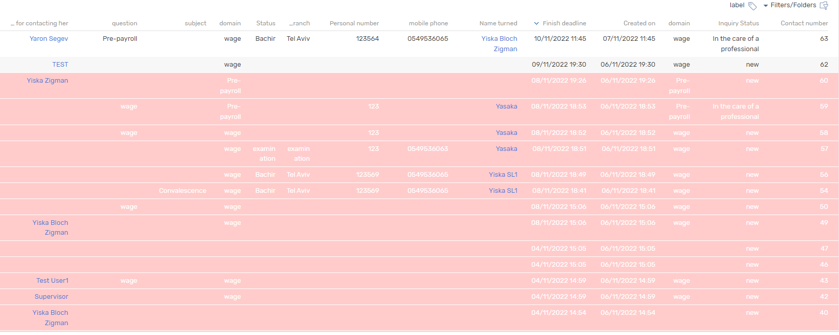Click created on 07/11/2022 11:45
Viewport: 839px width, 335px height.
[629, 39]
